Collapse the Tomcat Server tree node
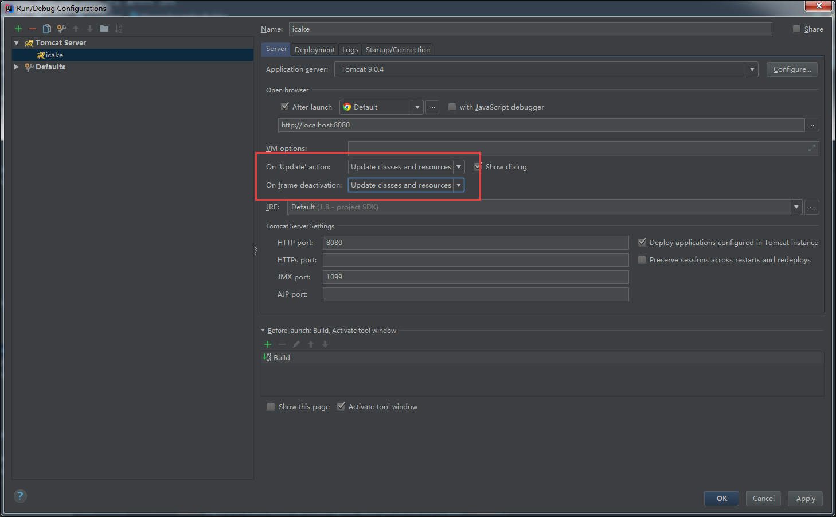This screenshot has width=836, height=517. [x=17, y=43]
